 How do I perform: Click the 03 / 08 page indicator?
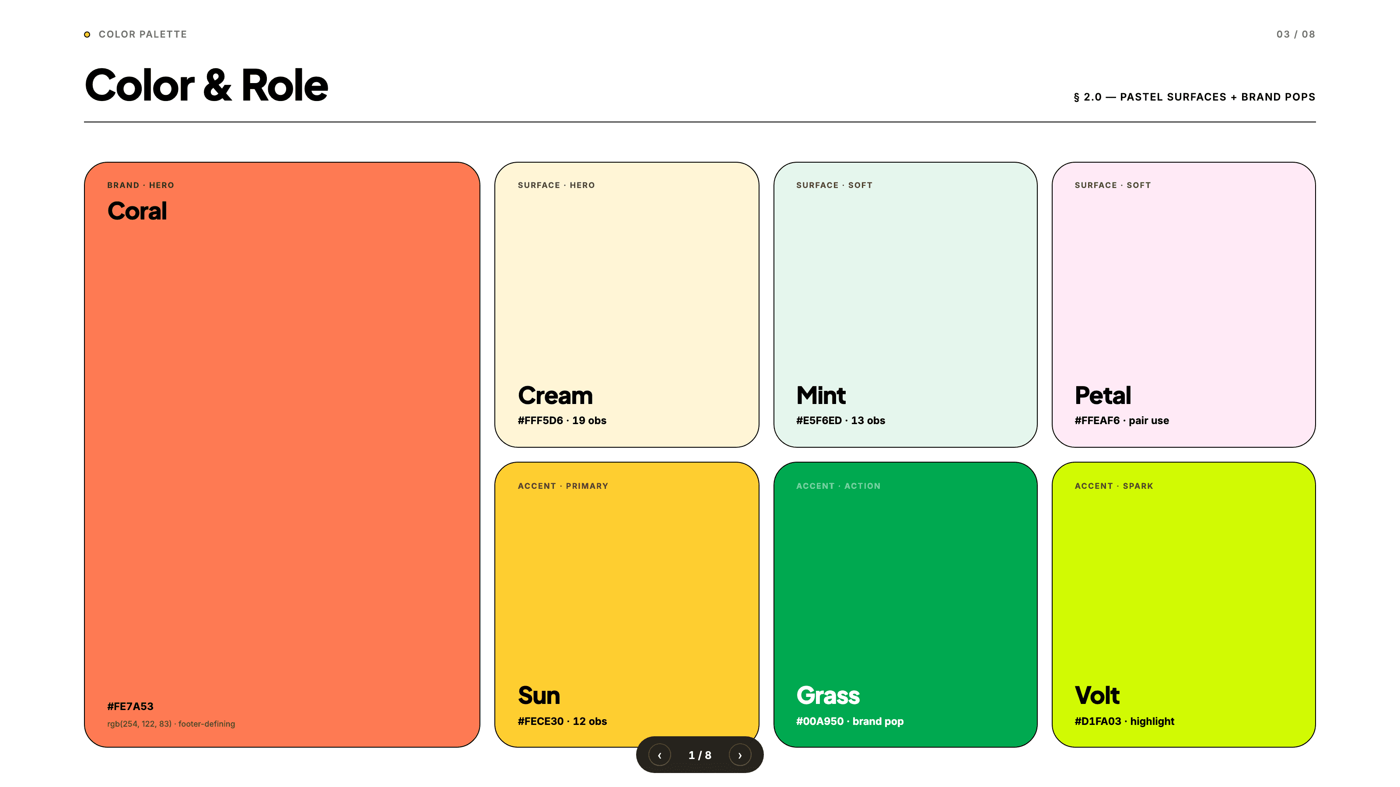click(1295, 34)
